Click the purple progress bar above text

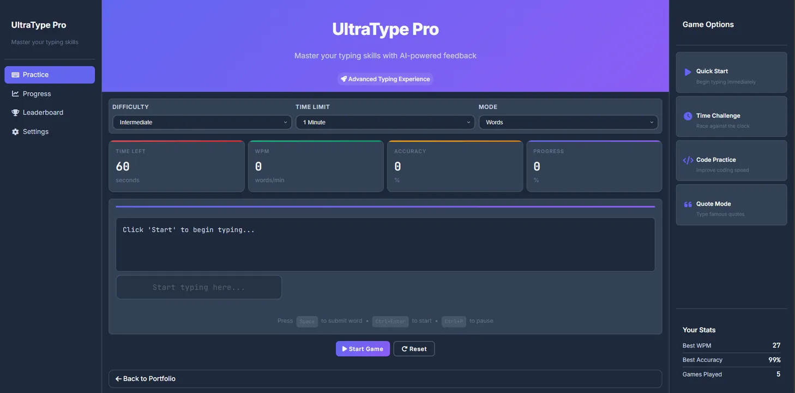(x=385, y=207)
